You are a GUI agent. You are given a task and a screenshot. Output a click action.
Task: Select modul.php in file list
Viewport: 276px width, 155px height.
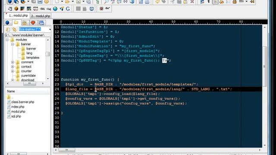pos(18,112)
